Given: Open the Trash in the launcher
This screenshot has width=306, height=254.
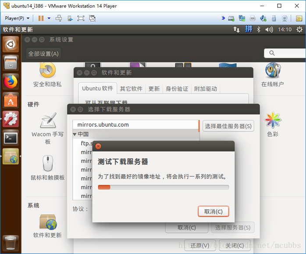Looking at the screenshot, I should click(x=11, y=243).
